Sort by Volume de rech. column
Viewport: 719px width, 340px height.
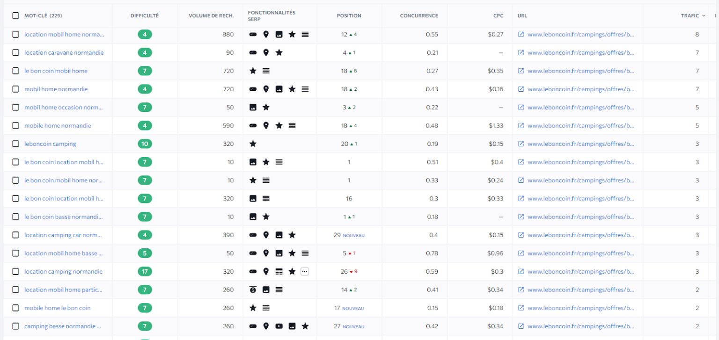[x=211, y=16]
